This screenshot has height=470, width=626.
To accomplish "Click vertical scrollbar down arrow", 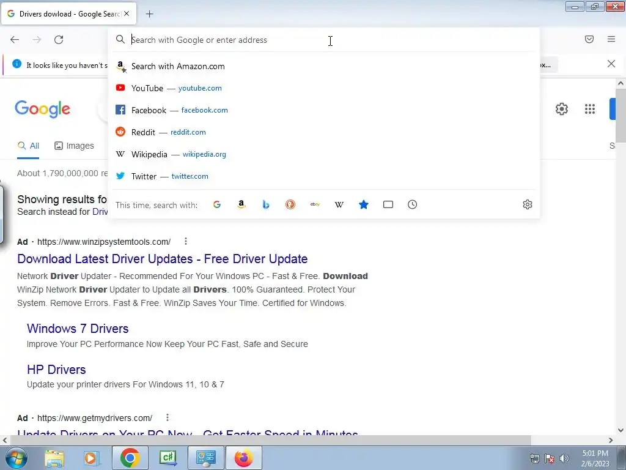I will pyautogui.click(x=620, y=430).
